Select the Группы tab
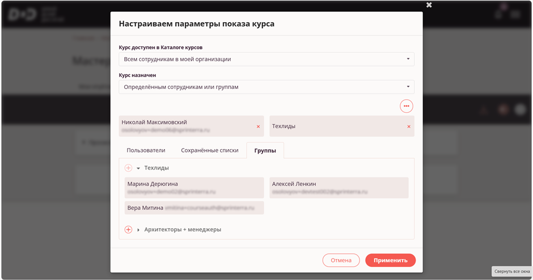The image size is (533, 280). coord(265,151)
